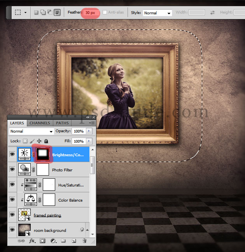Switch to the Paths tab
245x252 pixels.
62,123
